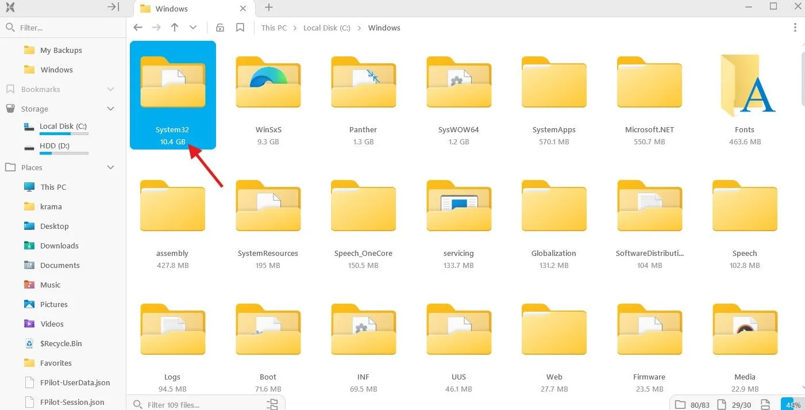Click the File Pilot logo icon
Viewport: 805px width, 410px height.
[x=9, y=7]
